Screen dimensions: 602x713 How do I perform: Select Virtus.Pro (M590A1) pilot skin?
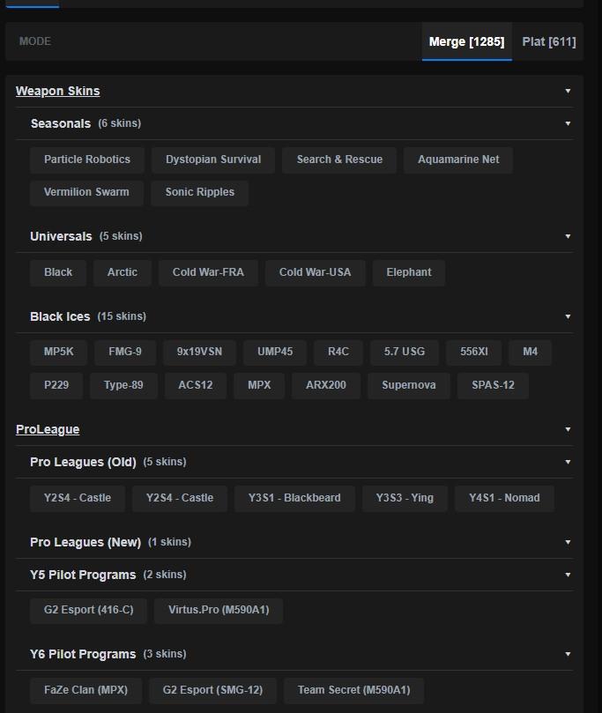click(x=219, y=610)
